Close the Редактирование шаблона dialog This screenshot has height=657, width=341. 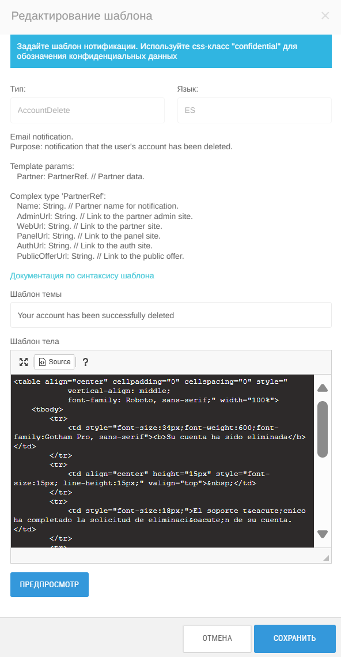pos(325,16)
